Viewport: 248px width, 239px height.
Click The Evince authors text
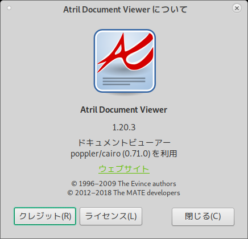click(x=147, y=184)
